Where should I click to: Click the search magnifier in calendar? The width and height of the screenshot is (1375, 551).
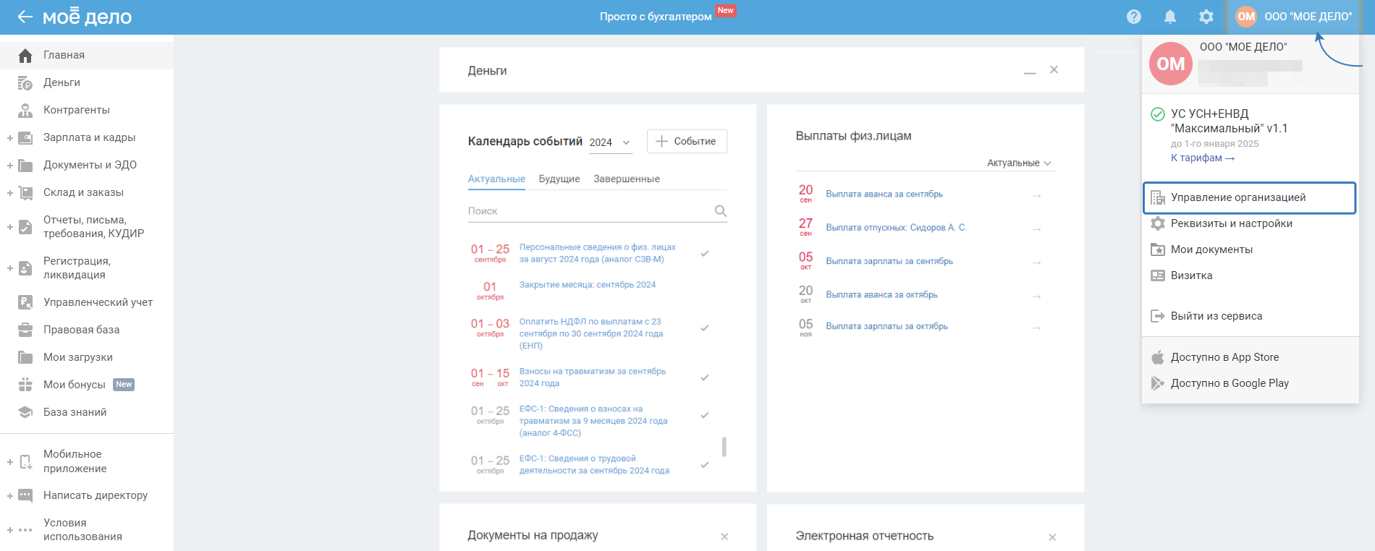pyautogui.click(x=721, y=211)
